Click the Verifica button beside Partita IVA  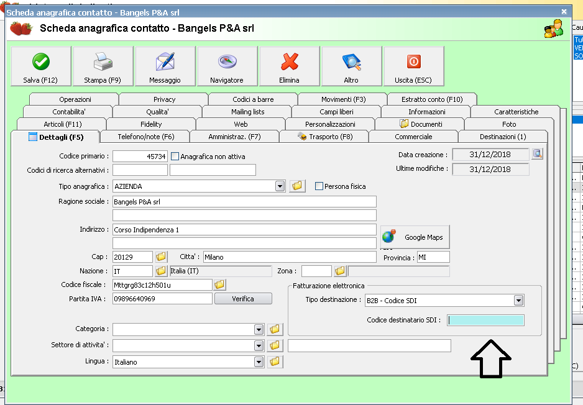click(x=243, y=299)
